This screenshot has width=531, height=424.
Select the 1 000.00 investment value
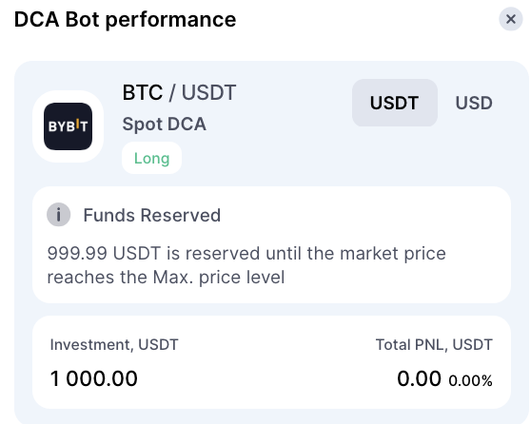point(94,378)
